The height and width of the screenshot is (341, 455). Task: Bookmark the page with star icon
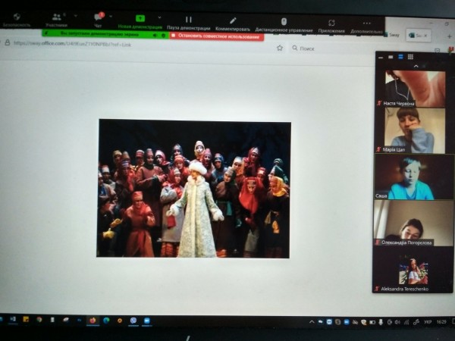280,48
